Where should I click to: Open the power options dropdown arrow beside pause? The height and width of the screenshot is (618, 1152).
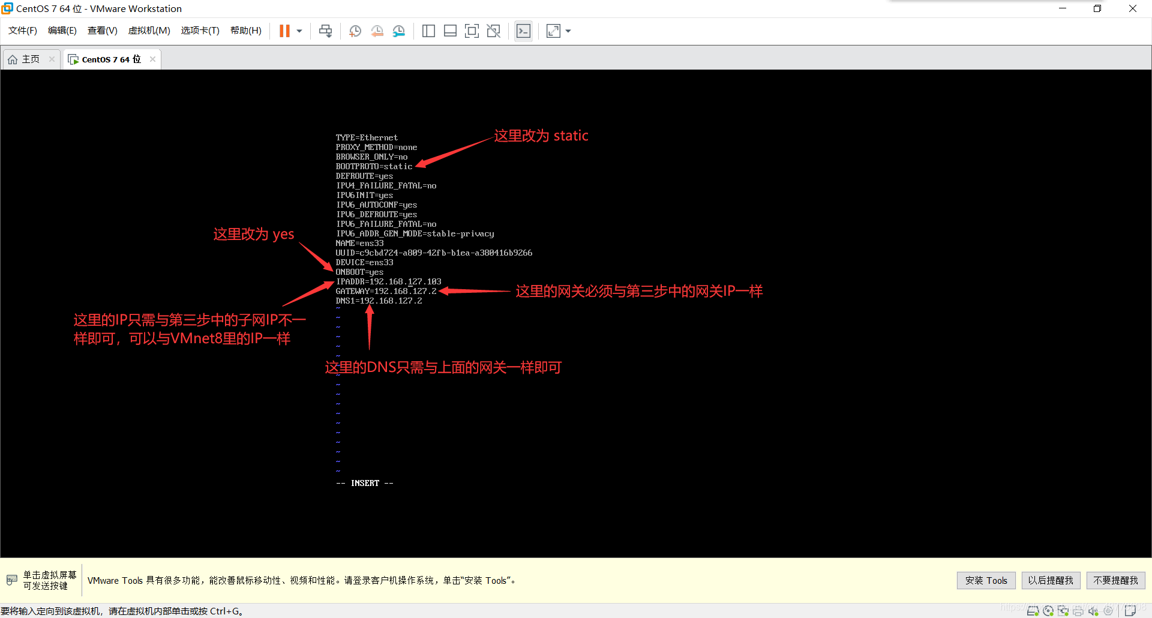click(299, 31)
